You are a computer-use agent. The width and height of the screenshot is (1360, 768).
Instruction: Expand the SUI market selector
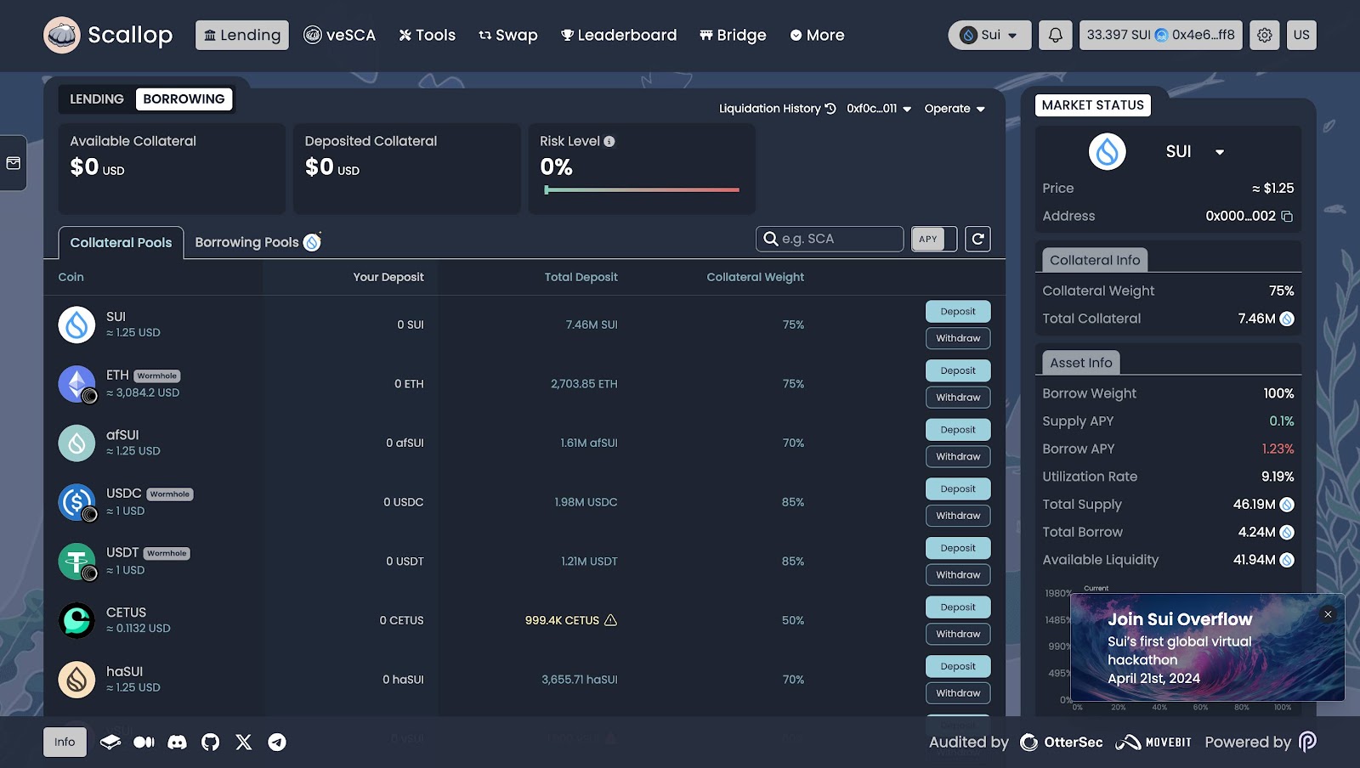[x=1194, y=151]
